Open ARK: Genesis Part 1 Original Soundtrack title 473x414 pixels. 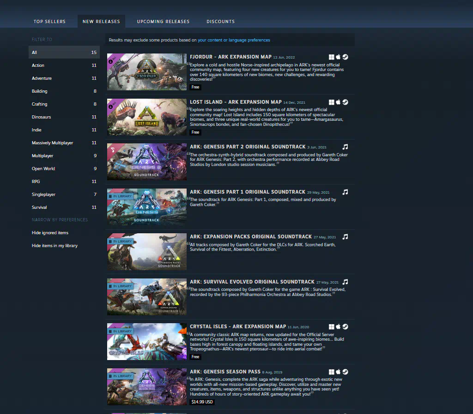coord(248,192)
